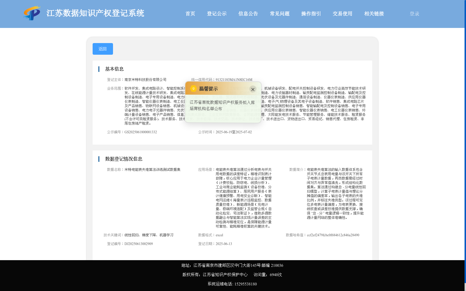Select 登记日期 2025-06-13
This screenshot has height=291, width=466.
[x=224, y=244]
